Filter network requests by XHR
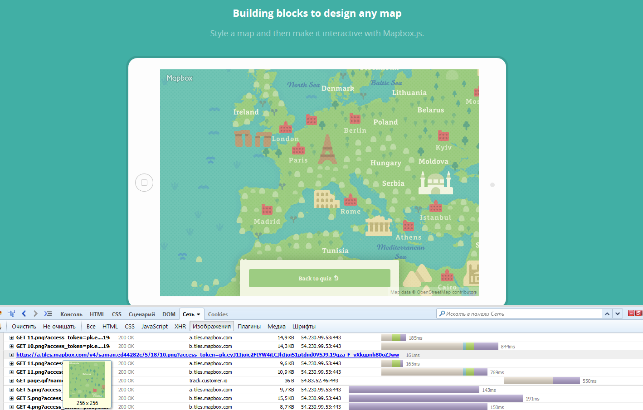Screen dimensions: 643x410 click(x=180, y=326)
